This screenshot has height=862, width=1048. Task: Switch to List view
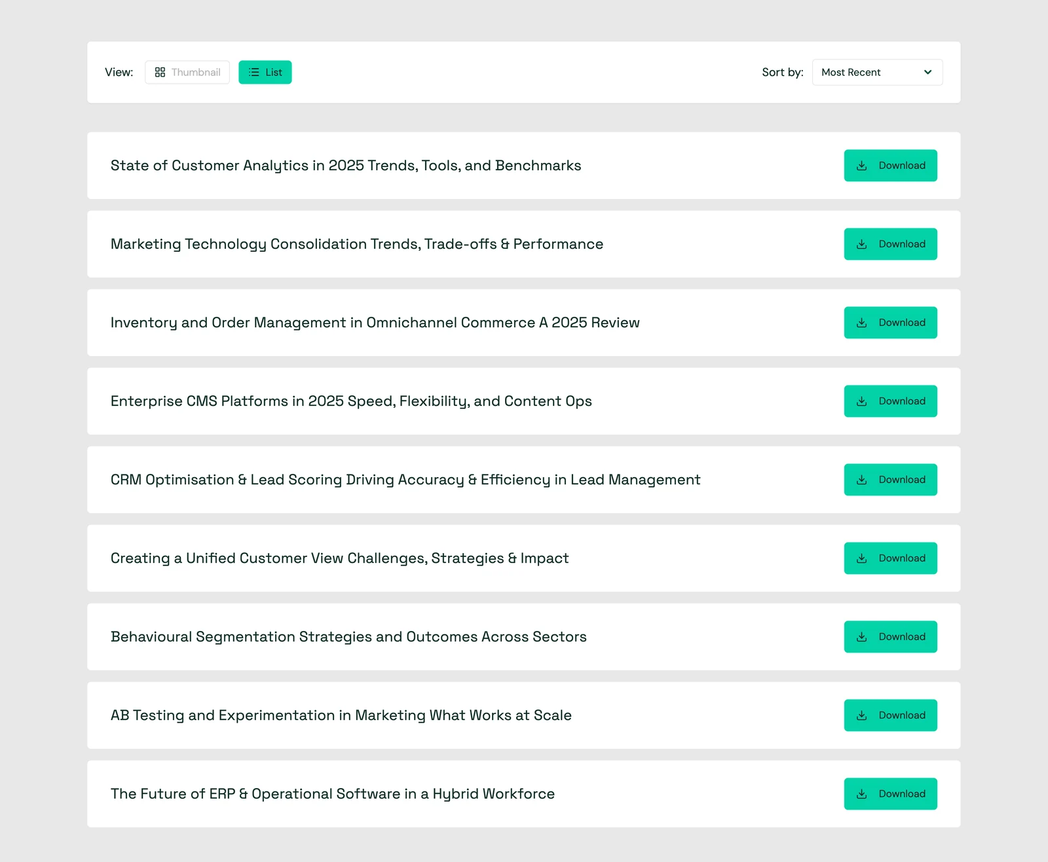click(265, 72)
